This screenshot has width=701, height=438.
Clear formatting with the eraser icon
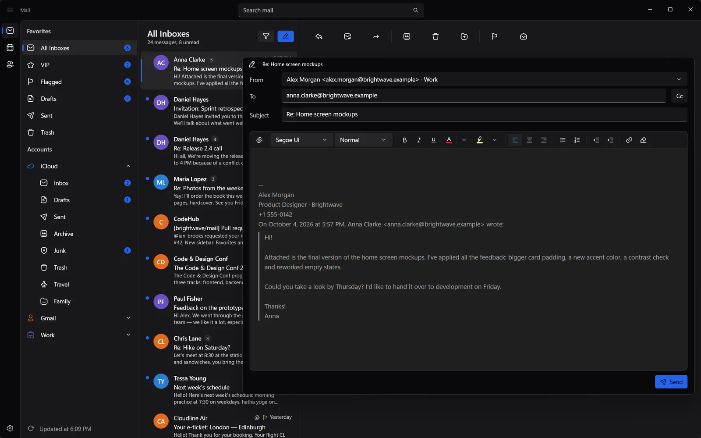[x=643, y=140]
